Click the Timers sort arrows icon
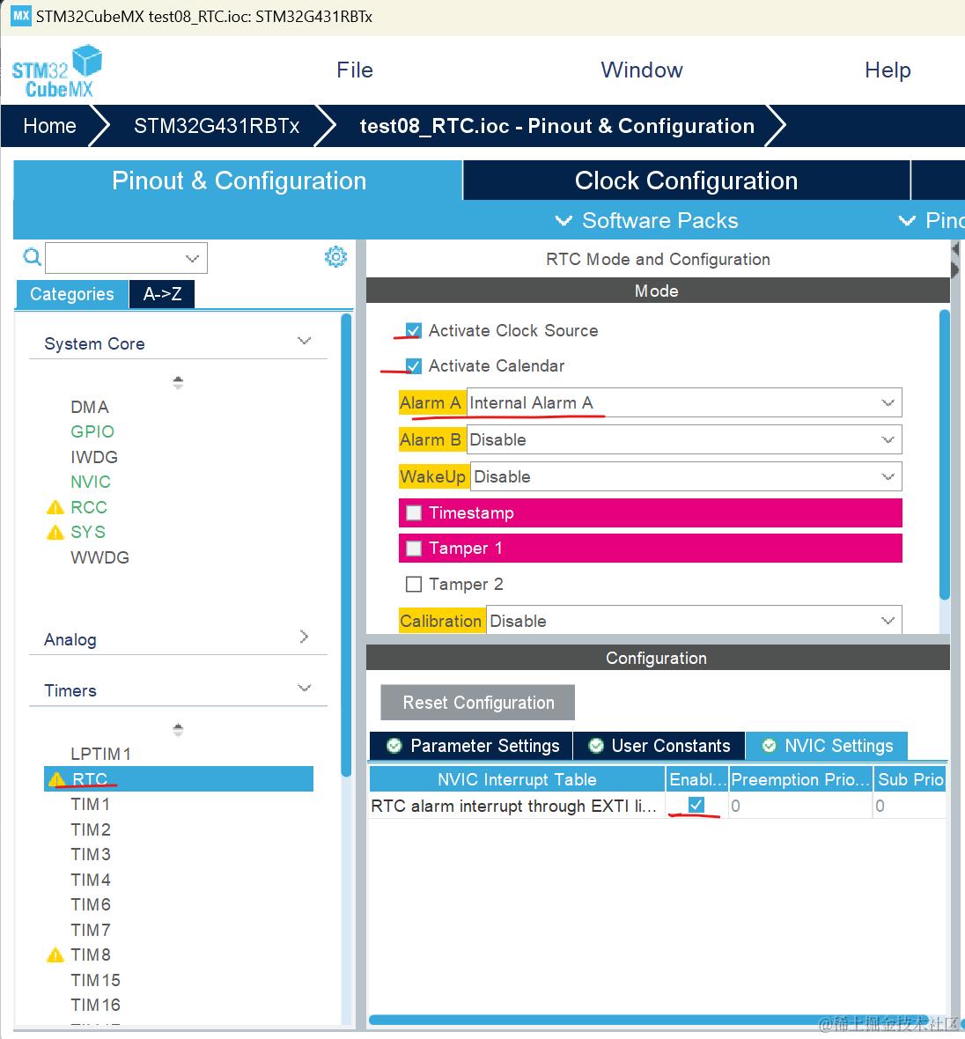Viewport: 965px width, 1039px height. [x=178, y=730]
